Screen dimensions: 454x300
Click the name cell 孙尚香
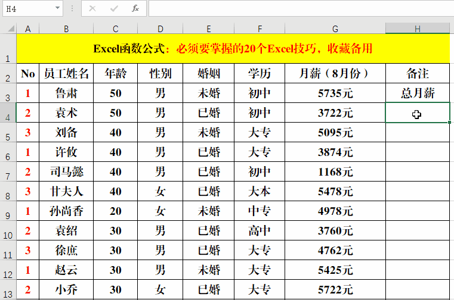(66, 211)
